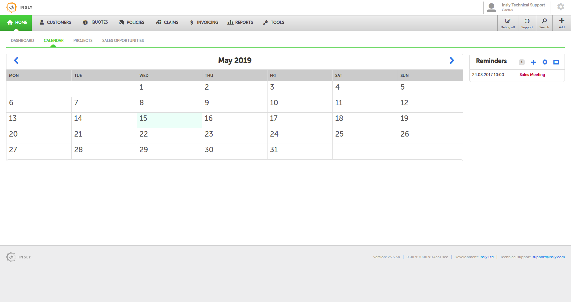The image size is (571, 302).
Task: Click reminder date 24.08.2017 10:00
Action: (488, 75)
